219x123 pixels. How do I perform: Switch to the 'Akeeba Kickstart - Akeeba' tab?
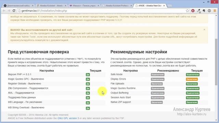(51, 5)
